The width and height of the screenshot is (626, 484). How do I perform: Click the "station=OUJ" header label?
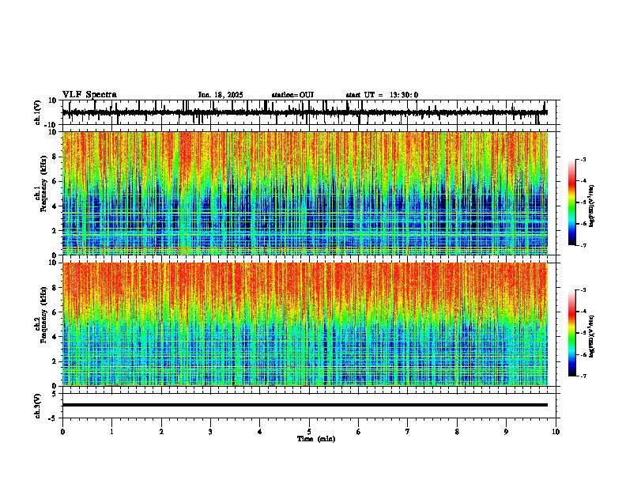tap(292, 95)
